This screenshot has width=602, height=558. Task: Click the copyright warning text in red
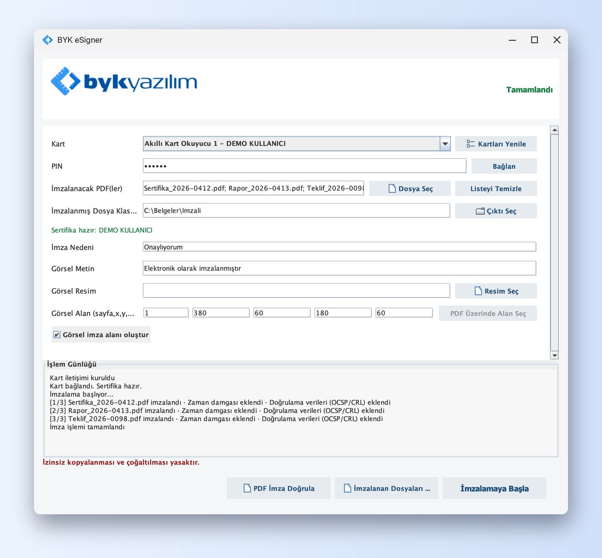point(121,462)
